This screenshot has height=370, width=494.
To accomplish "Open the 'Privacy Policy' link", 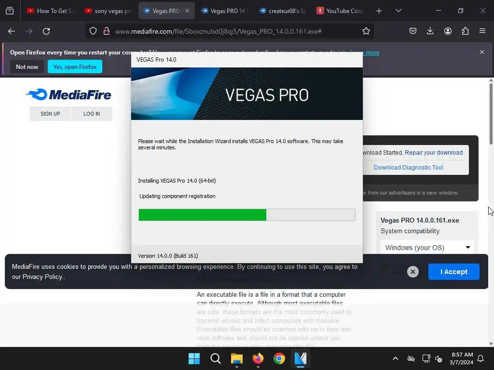I will (x=42, y=277).
